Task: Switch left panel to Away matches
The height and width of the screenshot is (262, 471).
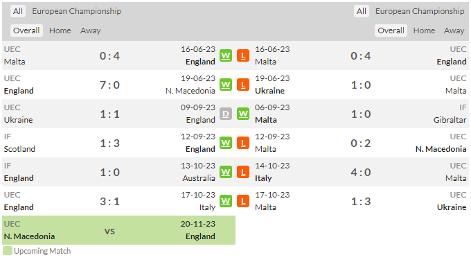Action: (x=91, y=30)
